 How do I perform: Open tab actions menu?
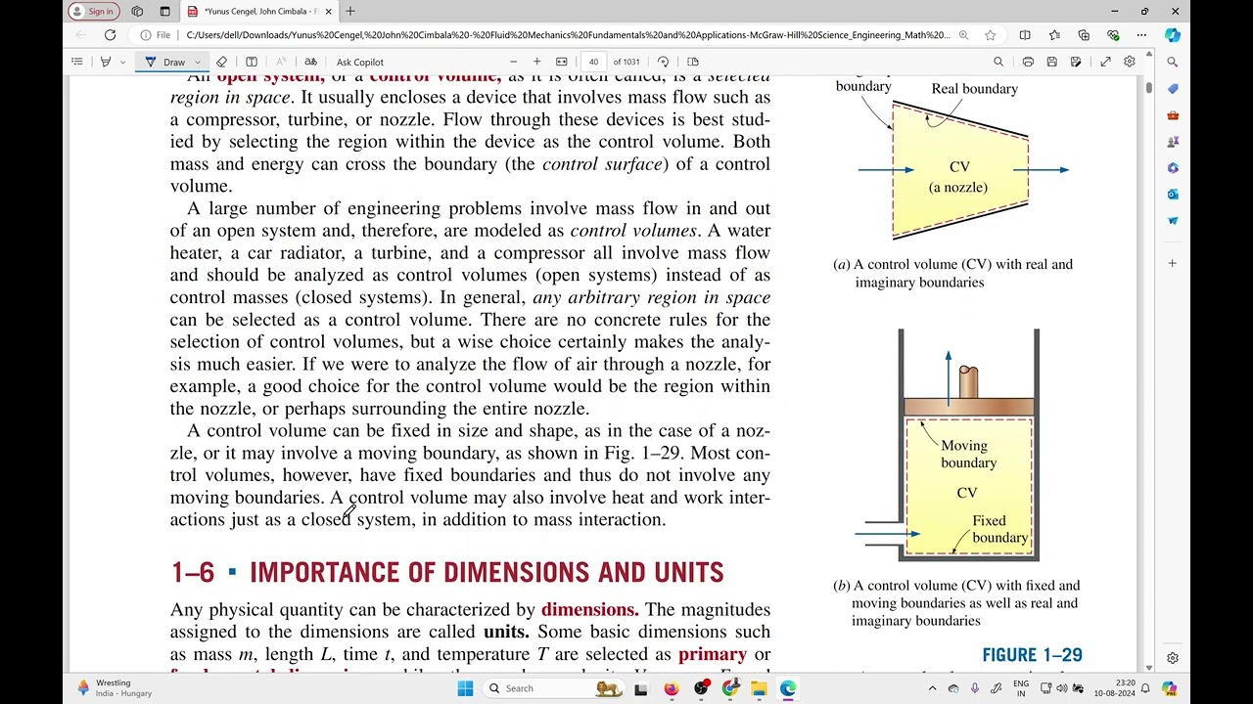point(162,11)
